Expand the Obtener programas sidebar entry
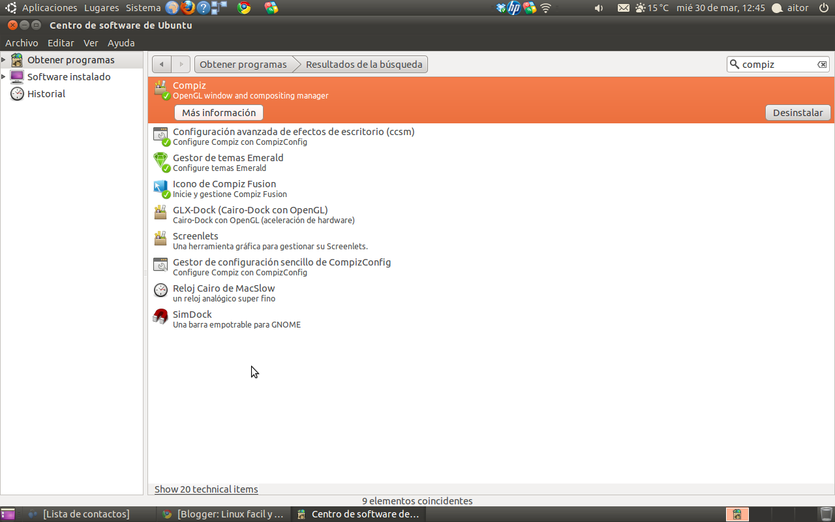The image size is (835, 522). point(5,59)
